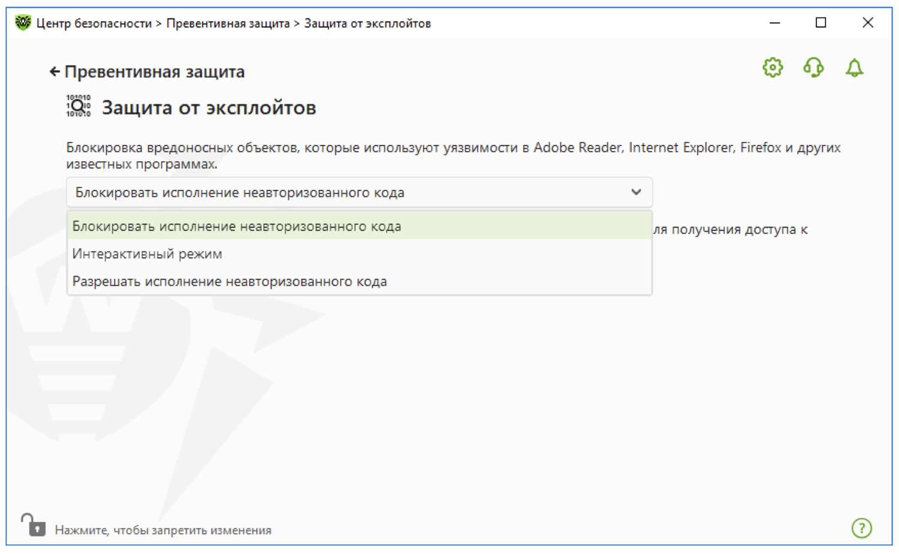Viewport: 899px width, 554px height.
Task: Select Интерактивный режим from the list
Action: click(147, 254)
